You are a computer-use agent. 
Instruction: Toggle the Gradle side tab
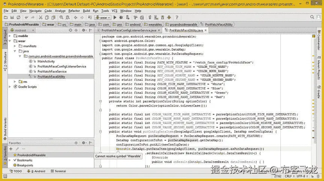pyautogui.click(x=319, y=92)
